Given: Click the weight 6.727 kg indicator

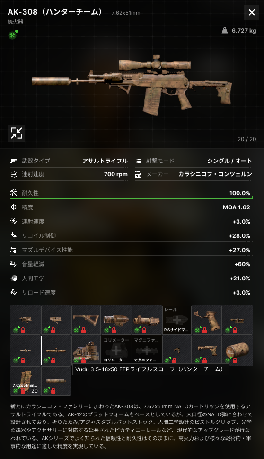Looking at the screenshot, I should (239, 30).
